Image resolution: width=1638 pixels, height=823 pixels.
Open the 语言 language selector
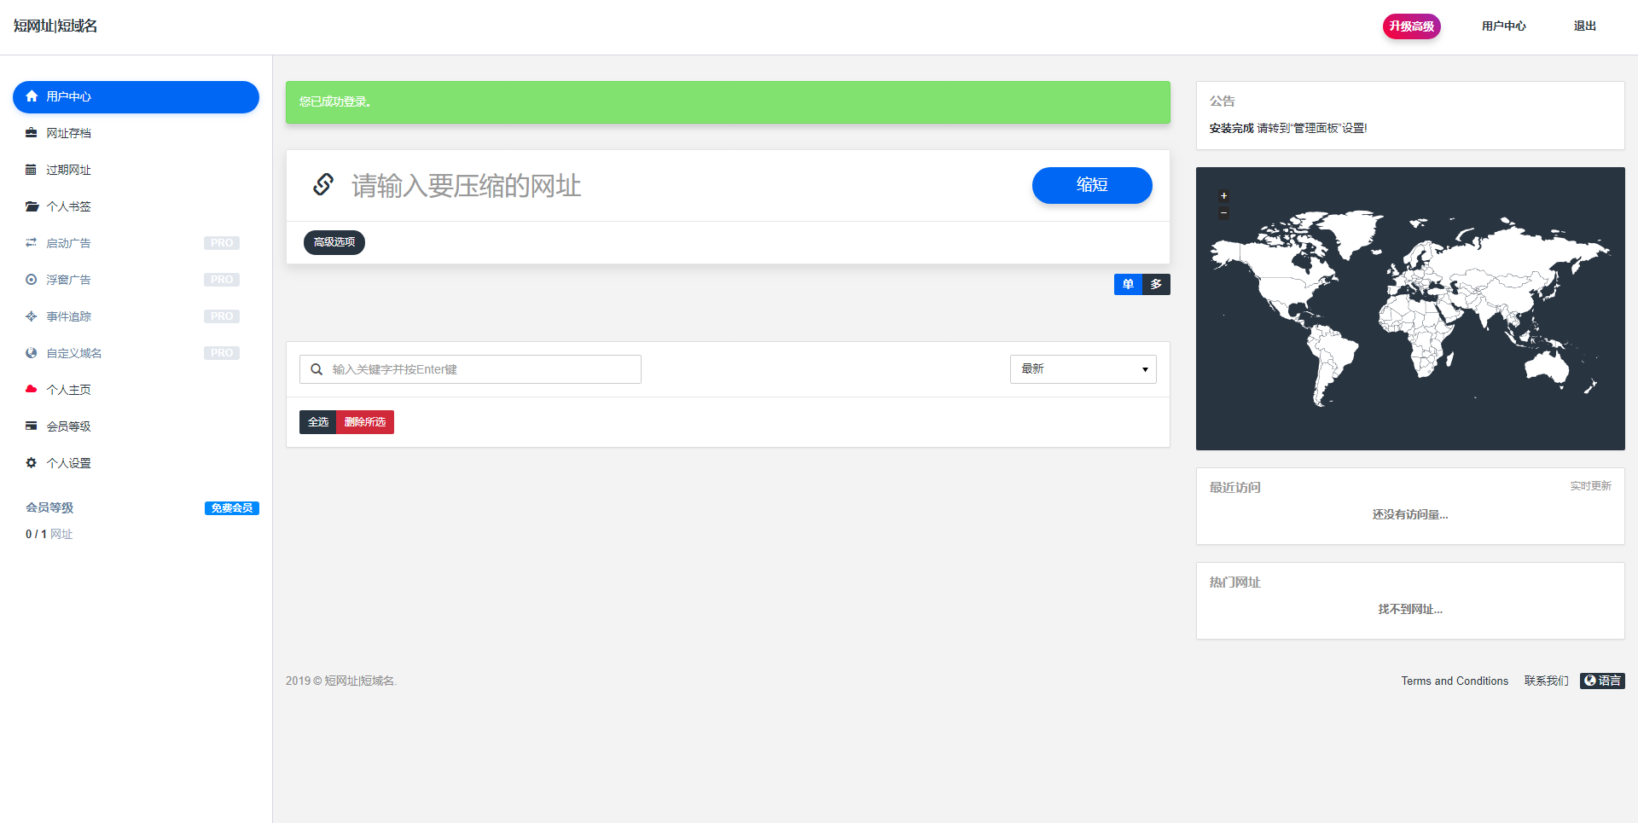point(1602,681)
